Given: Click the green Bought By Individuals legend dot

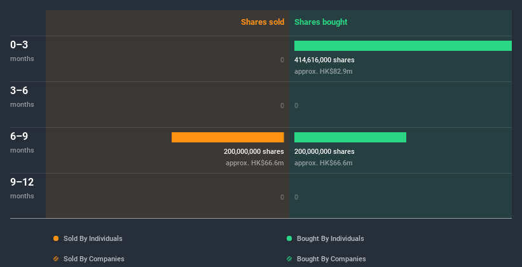Looking at the screenshot, I should pyautogui.click(x=289, y=238).
